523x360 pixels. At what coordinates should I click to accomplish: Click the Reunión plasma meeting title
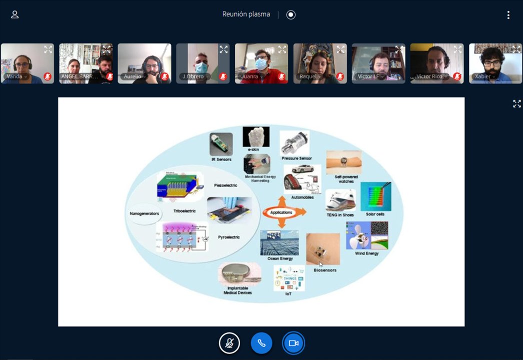(246, 15)
